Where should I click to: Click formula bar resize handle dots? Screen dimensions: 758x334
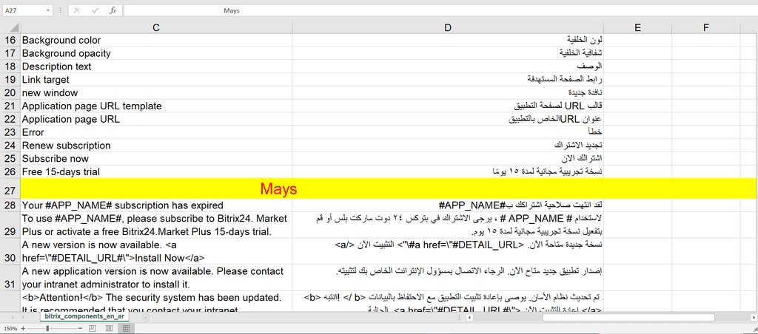tap(60, 10)
